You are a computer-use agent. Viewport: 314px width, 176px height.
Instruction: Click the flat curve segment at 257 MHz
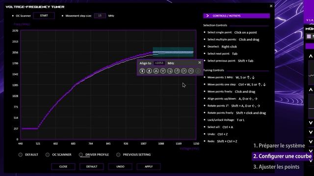point(29,129)
